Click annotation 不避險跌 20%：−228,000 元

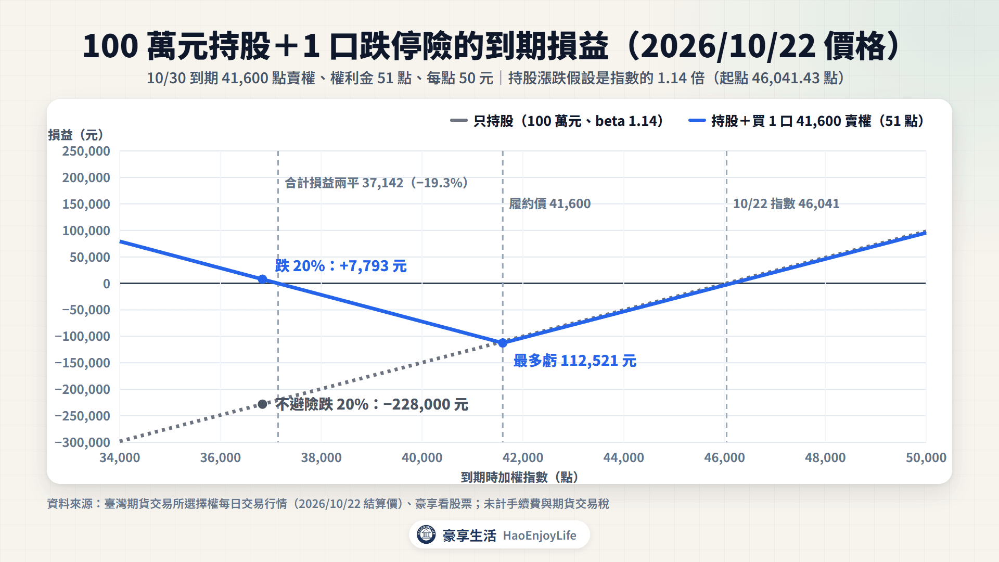click(372, 404)
